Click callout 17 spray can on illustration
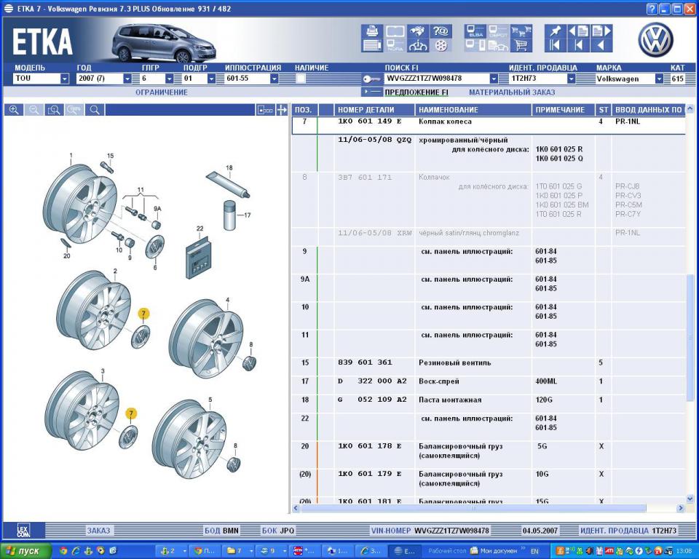The image size is (699, 559). point(247,215)
